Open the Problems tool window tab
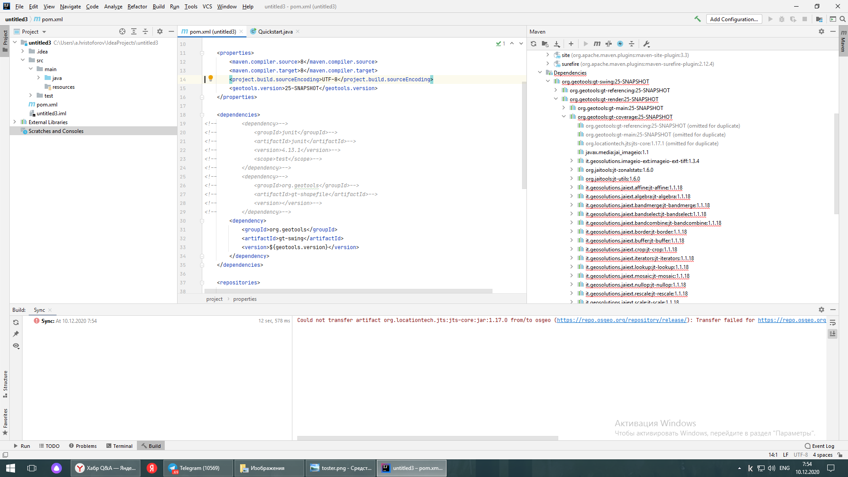The image size is (848, 477). tap(83, 446)
